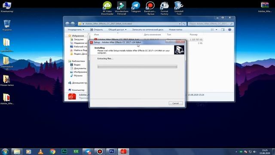Select Избранное in the navigation pane
This screenshot has width=275, height=155.
tap(78, 36)
